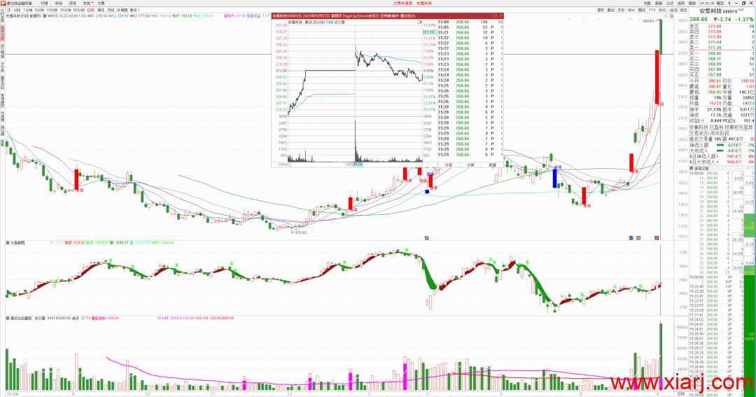Click the 卖五 273.88 order row
Screen dimensions: 756x397
pyautogui.click(x=722, y=26)
